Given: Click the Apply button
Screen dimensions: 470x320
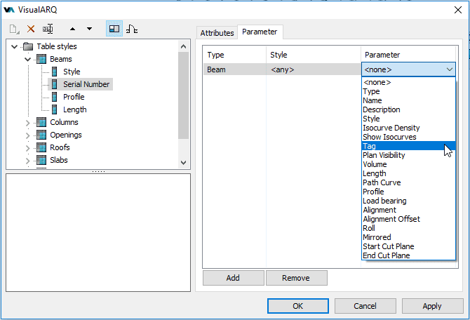Looking at the screenshot, I should 432,306.
